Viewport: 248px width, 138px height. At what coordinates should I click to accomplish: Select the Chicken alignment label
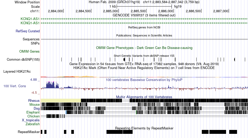[x=33, y=116]
